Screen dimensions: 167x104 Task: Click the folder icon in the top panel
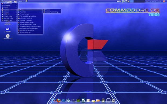(128, 1)
